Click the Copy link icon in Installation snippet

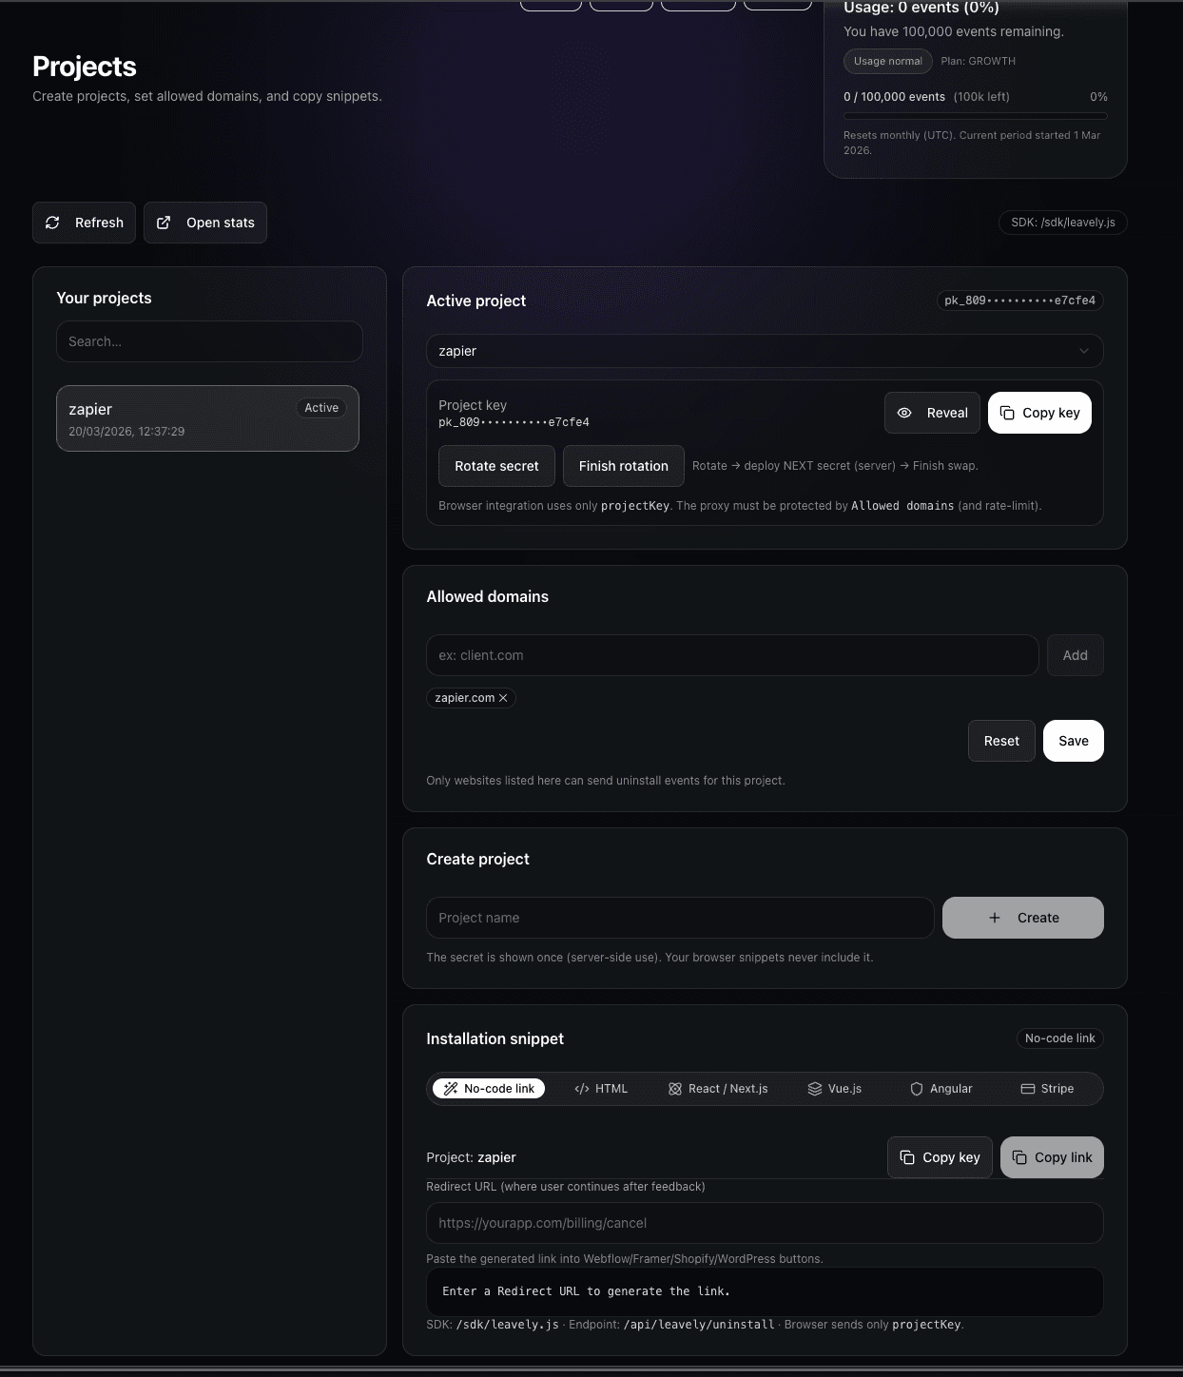tap(1018, 1157)
